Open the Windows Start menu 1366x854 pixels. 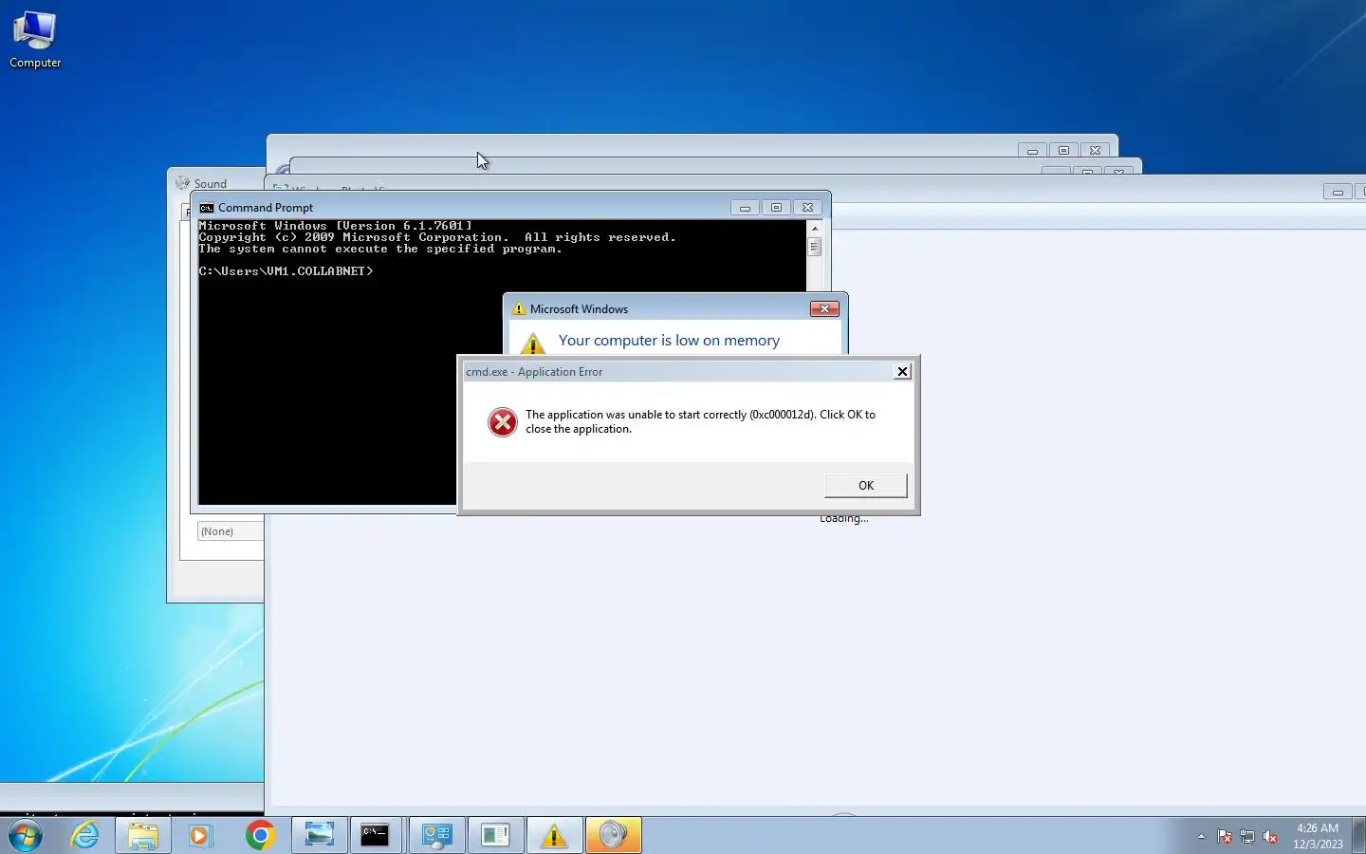pos(26,836)
